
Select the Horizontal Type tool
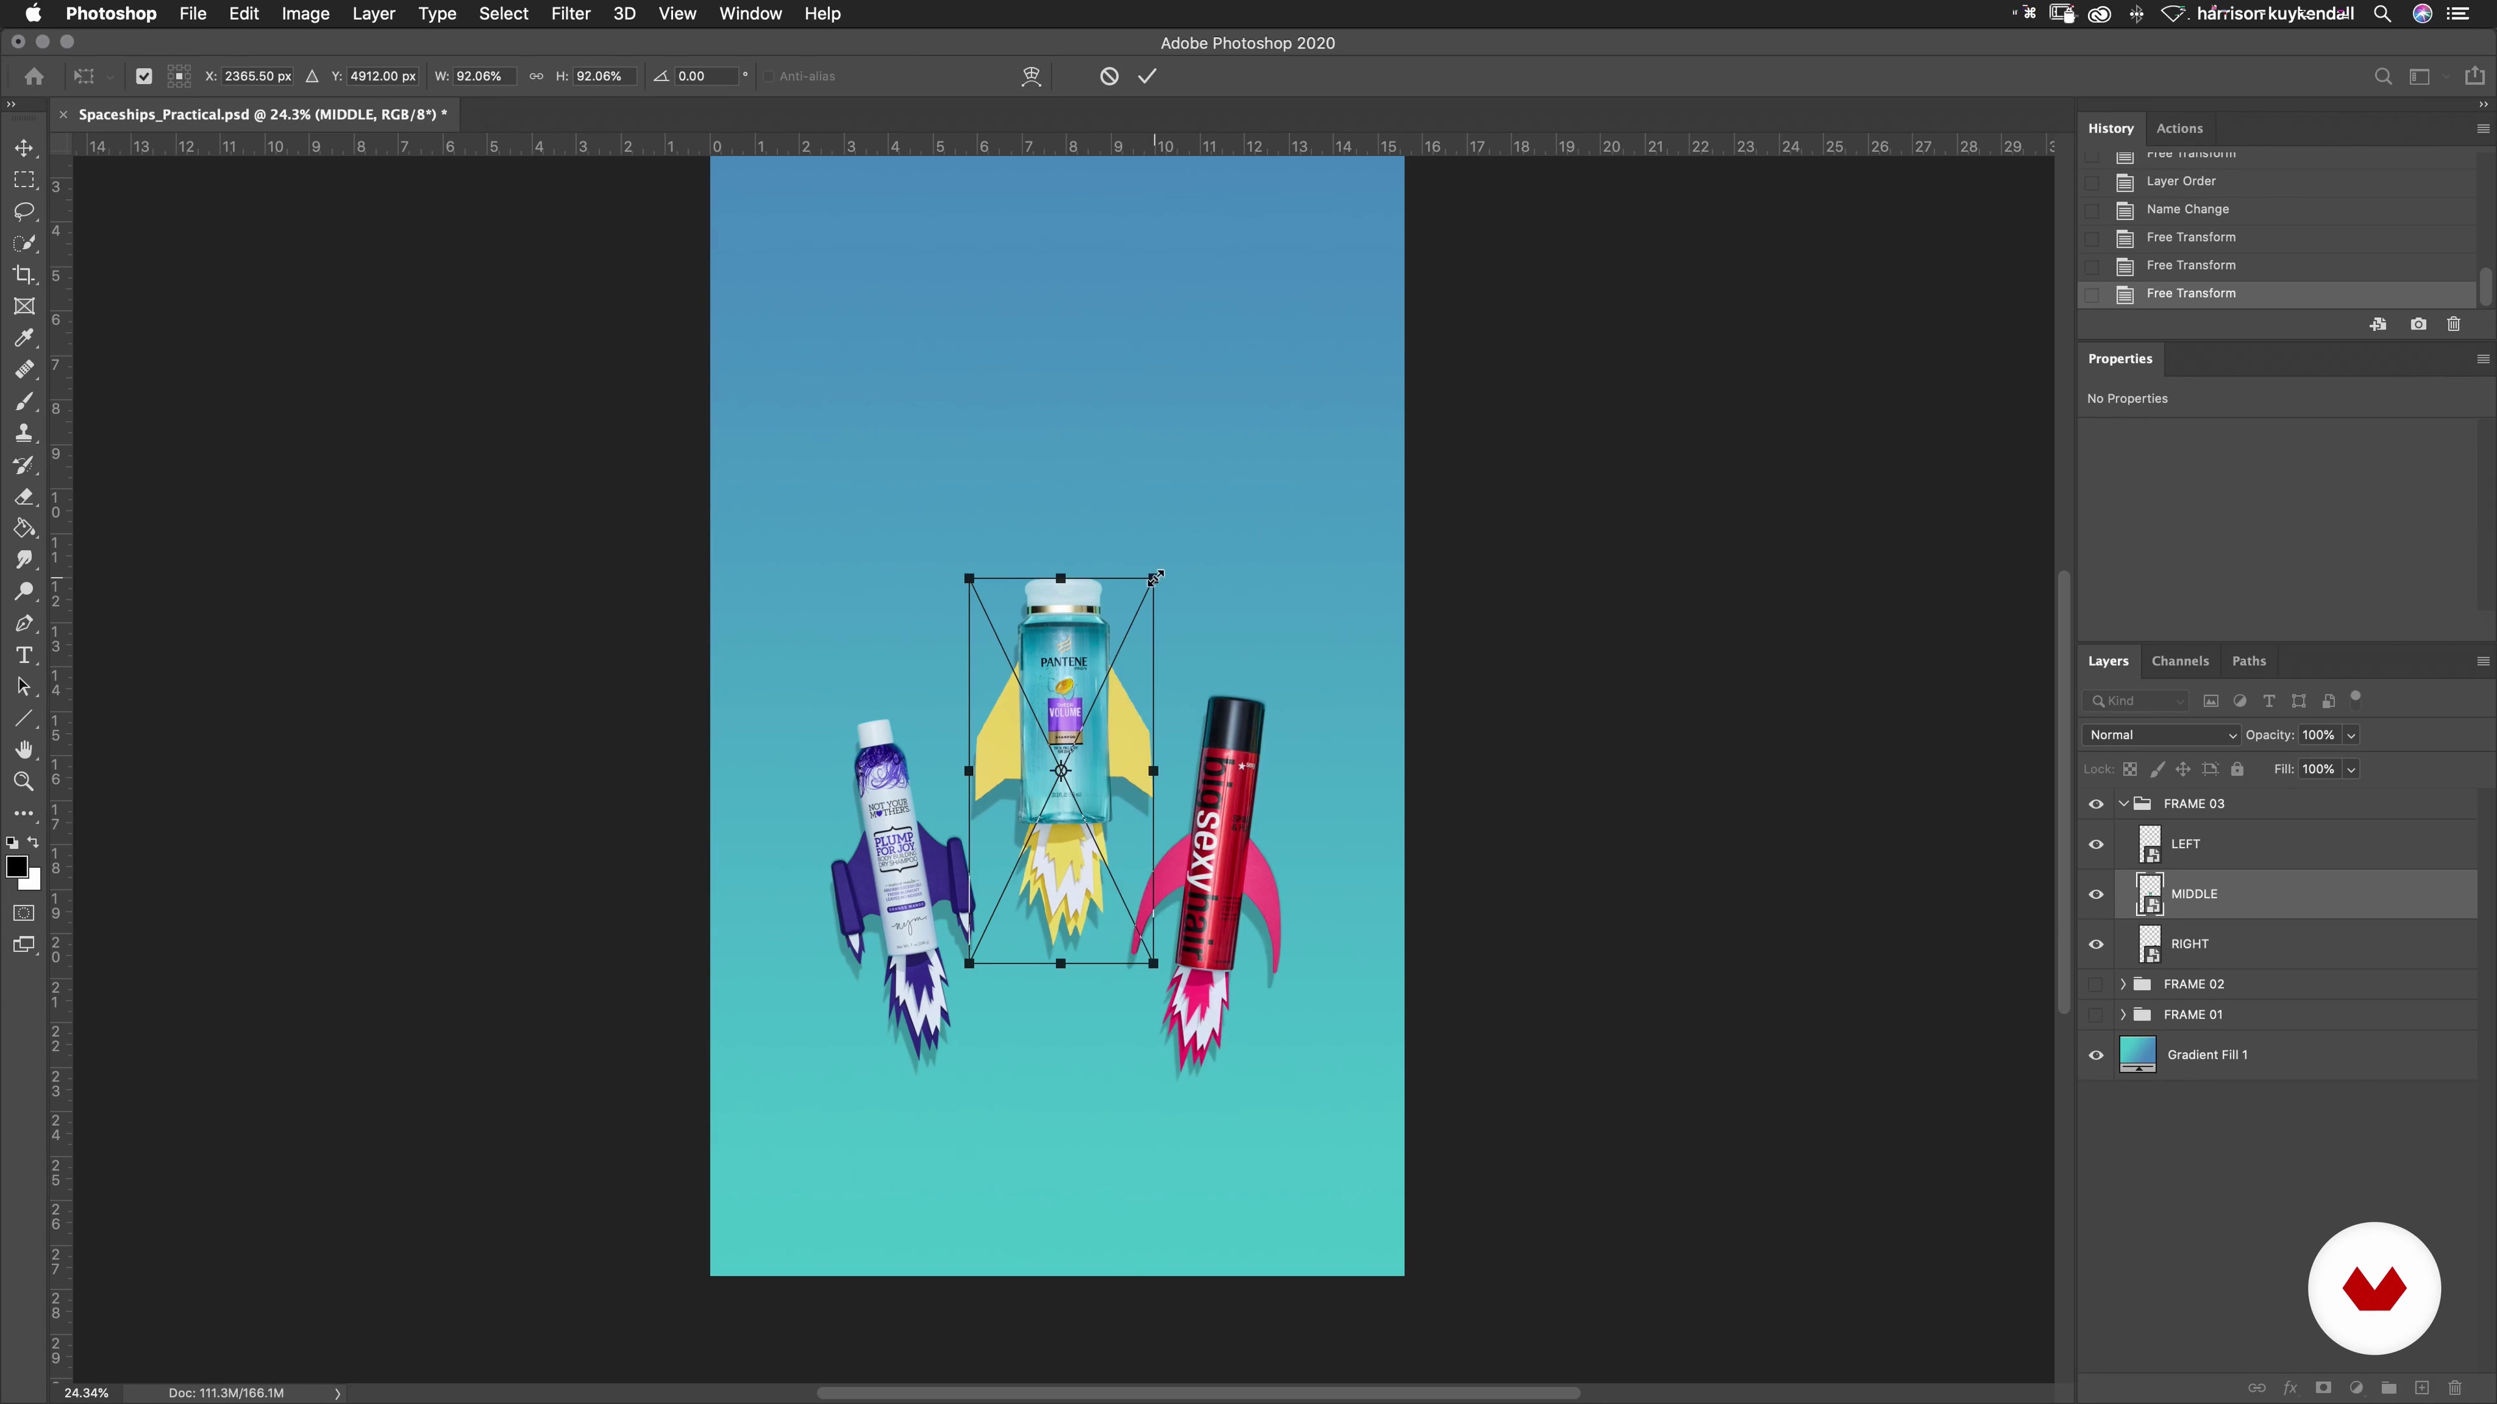pyautogui.click(x=24, y=656)
